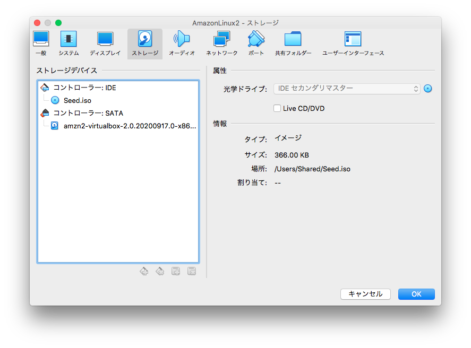Select Seed.iso under the IDE controller
471x348 pixels.
tap(78, 100)
